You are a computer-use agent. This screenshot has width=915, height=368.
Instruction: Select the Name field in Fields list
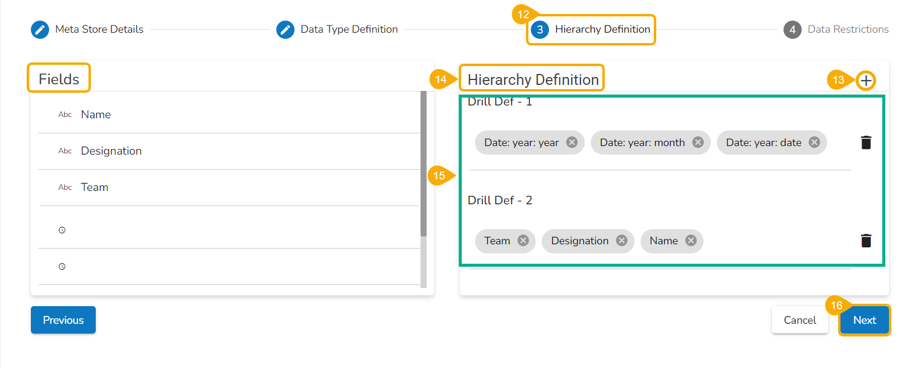coord(96,115)
